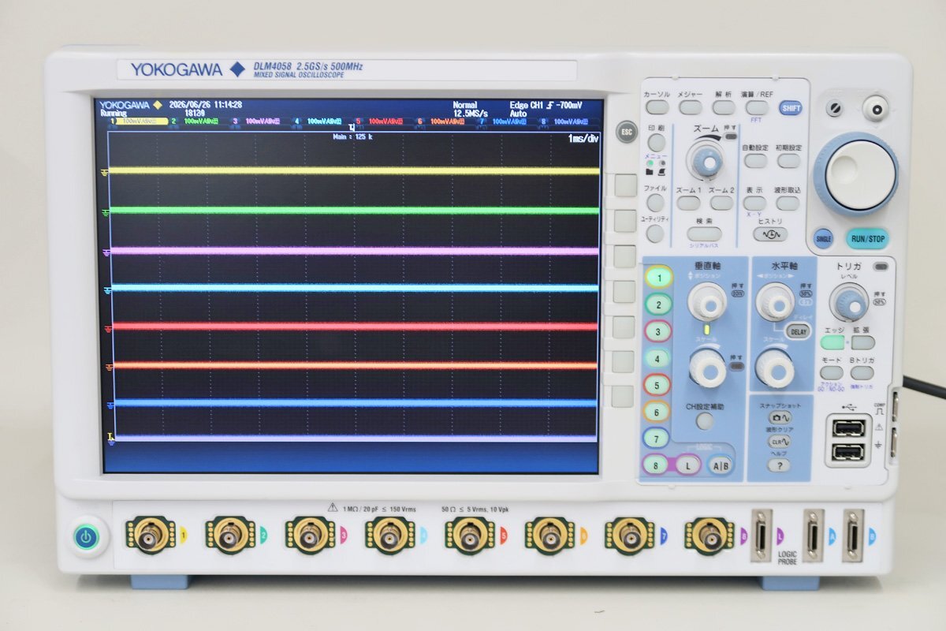Adjust the horizontal position knob
Image resolution: width=946 pixels, height=631 pixels.
pyautogui.click(x=775, y=302)
